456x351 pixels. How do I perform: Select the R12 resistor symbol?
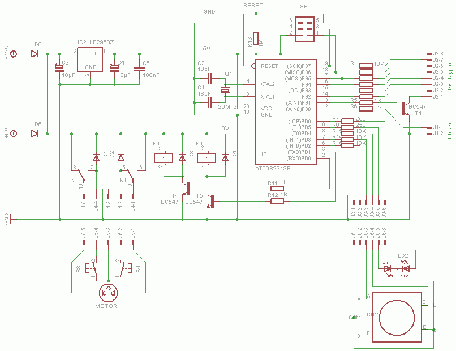click(277, 201)
